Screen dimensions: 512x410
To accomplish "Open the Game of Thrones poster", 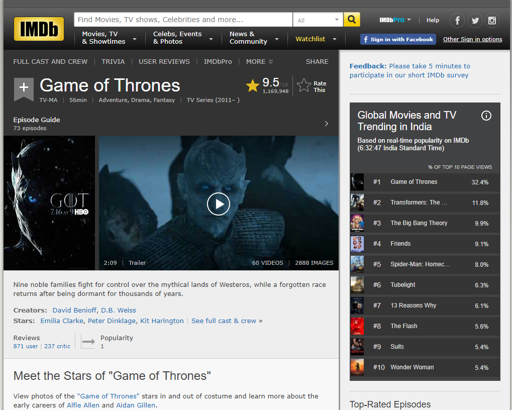I will 49,202.
